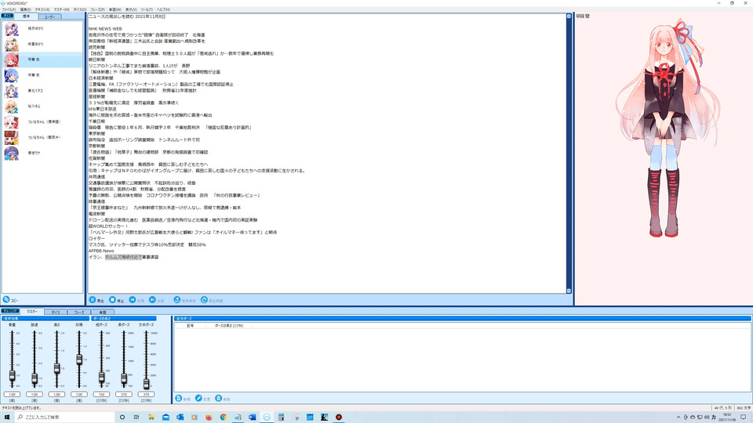Click the 再生 play button
This screenshot has height=423, width=753.
(x=96, y=300)
